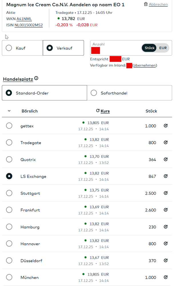The height and width of the screenshot is (286, 181).
Task: Click the trash icon next to Abbrechen
Action: (x=146, y=4)
